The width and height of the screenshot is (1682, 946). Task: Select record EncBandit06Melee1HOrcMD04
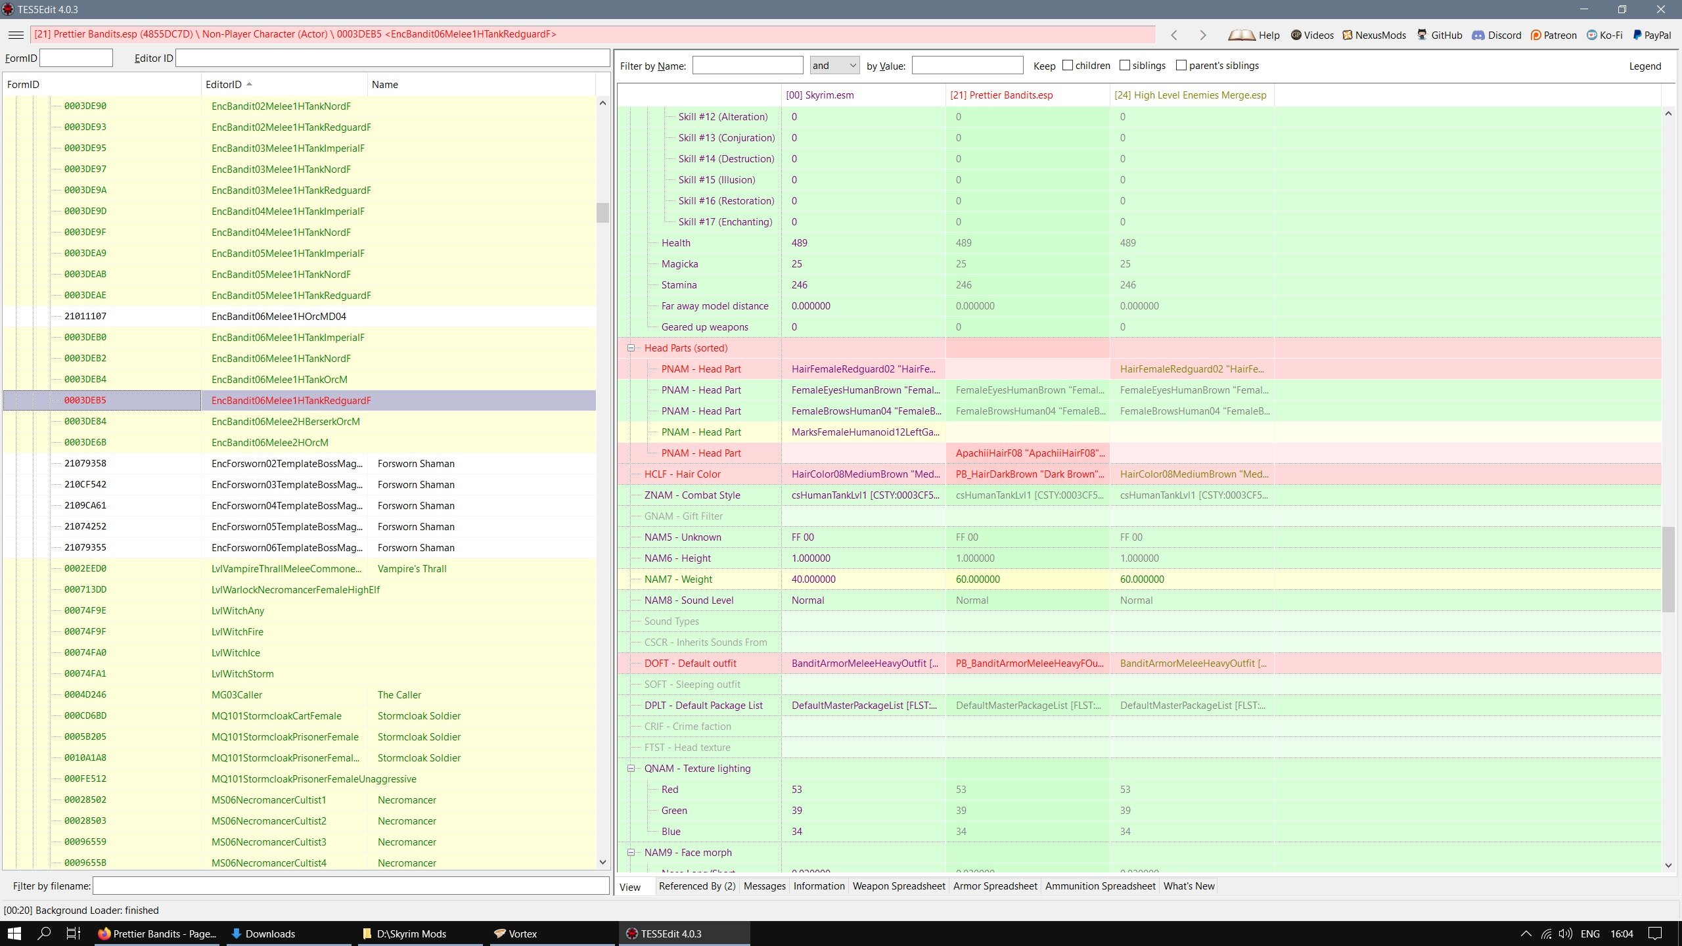pos(299,316)
